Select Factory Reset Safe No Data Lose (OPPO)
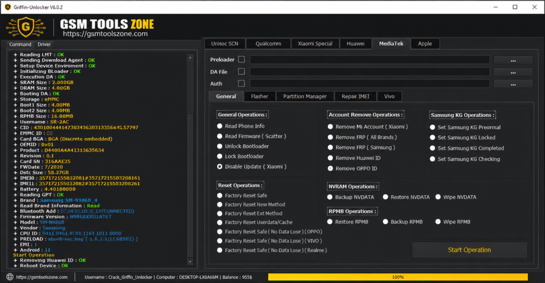The image size is (545, 283). tap(220, 231)
